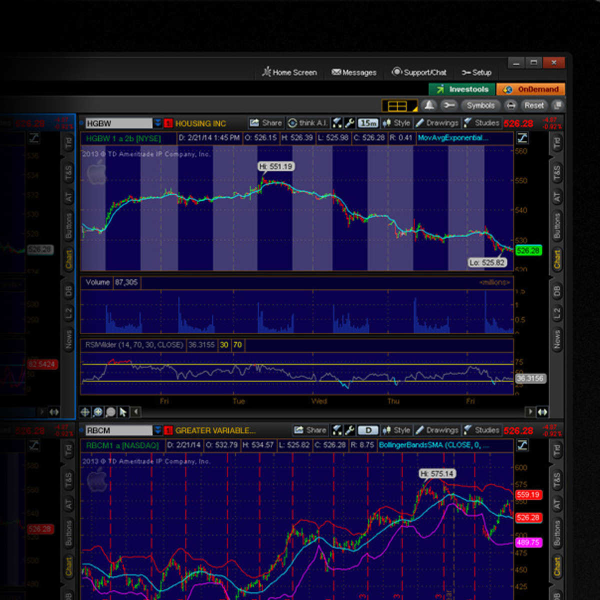The height and width of the screenshot is (600, 600).
Task: Click the Hi: 575.14 price bubble
Action: 437,473
